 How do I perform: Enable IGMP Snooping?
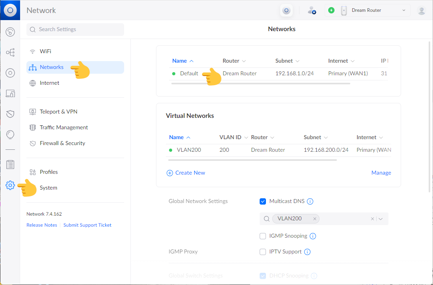click(263, 236)
